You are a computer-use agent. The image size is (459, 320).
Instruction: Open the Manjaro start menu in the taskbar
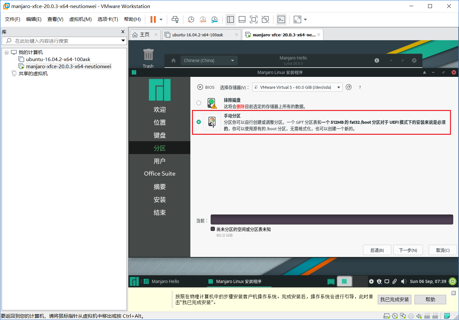[x=134, y=281]
